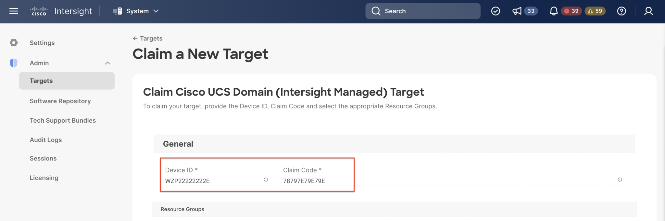
Task: Open Settings in the sidebar
Action: point(42,43)
